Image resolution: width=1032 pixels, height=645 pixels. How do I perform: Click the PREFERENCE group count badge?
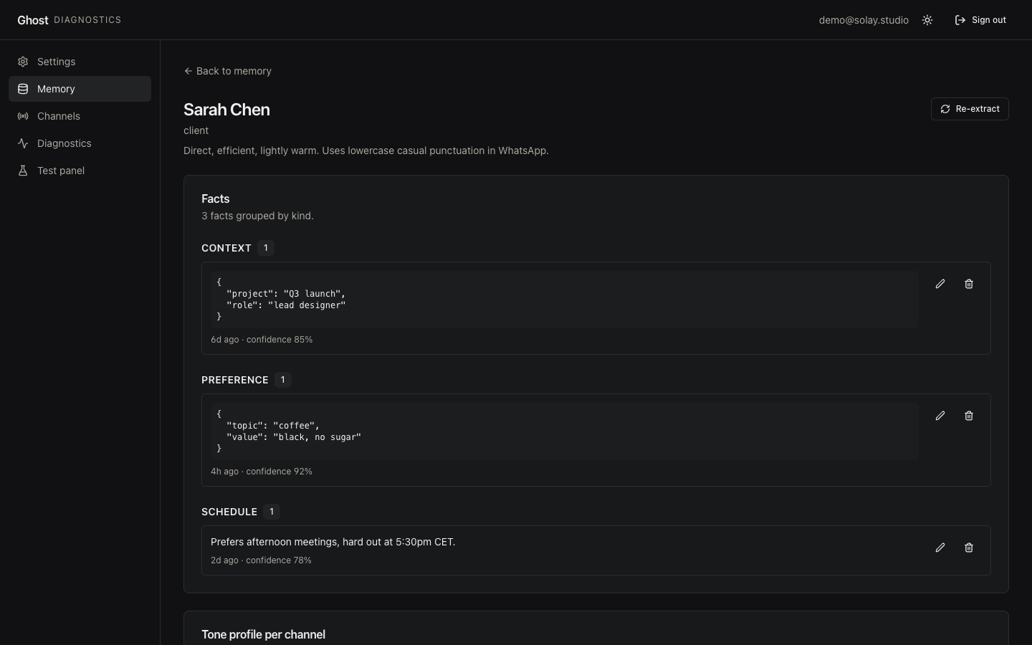[x=282, y=380]
